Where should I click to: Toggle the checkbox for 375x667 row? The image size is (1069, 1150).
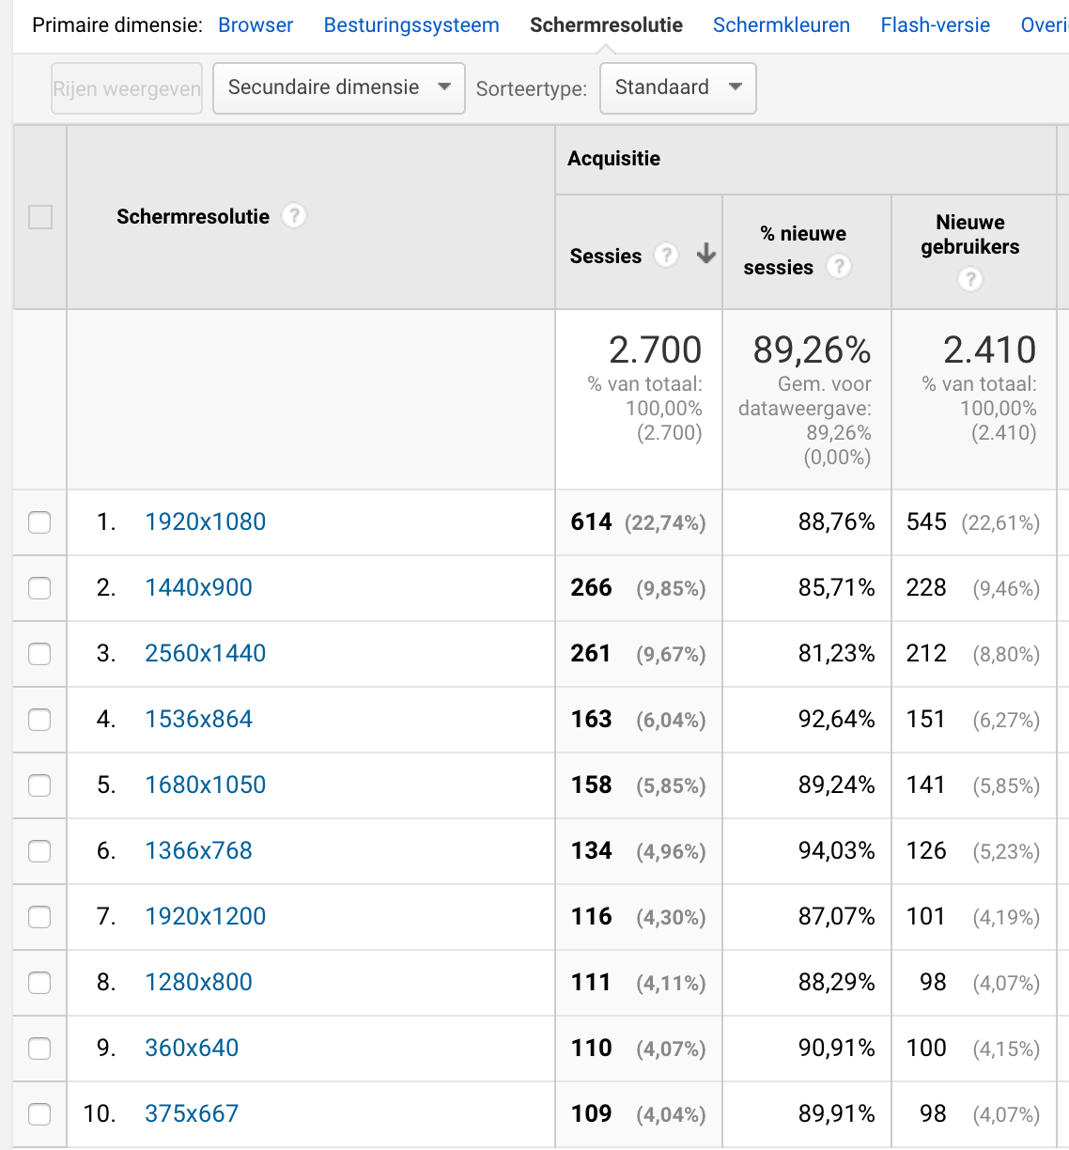pyautogui.click(x=39, y=1114)
